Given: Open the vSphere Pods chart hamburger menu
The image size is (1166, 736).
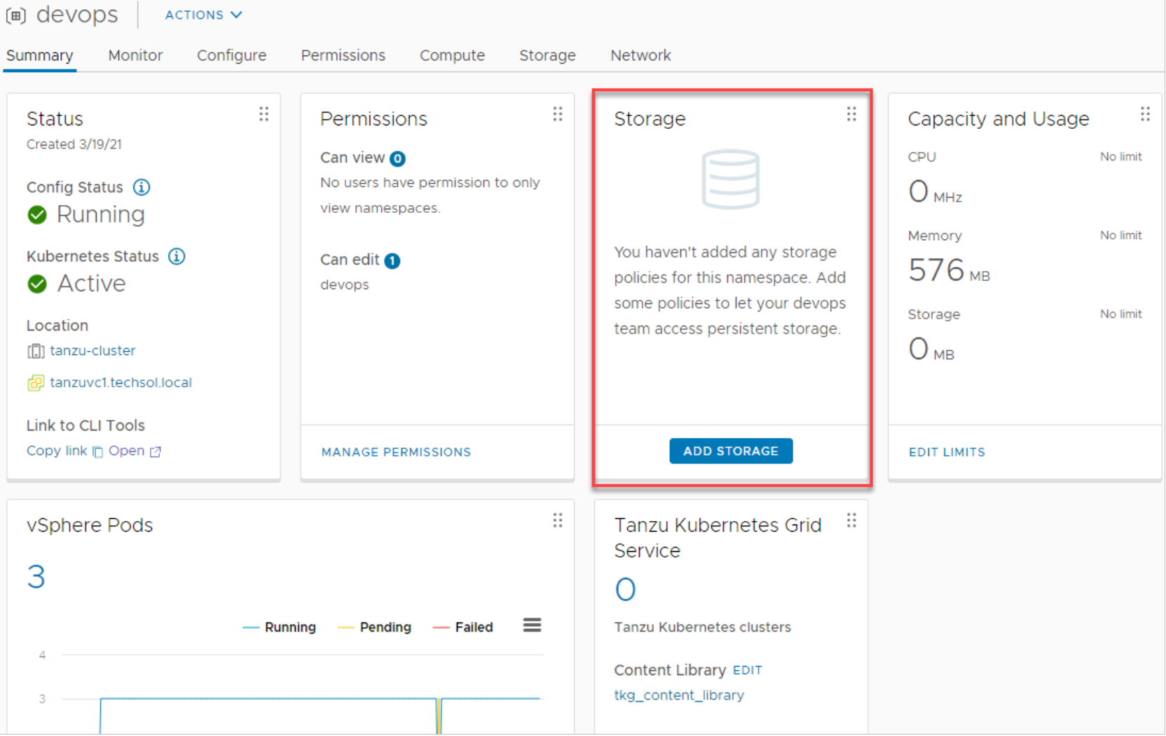Looking at the screenshot, I should click(x=532, y=625).
